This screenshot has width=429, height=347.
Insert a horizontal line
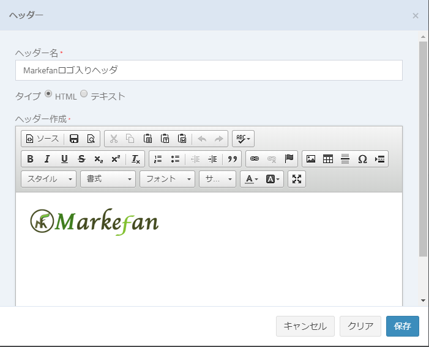[x=345, y=159]
